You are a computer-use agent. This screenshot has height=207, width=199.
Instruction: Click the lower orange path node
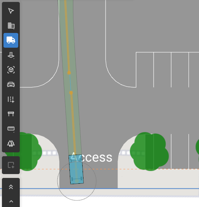[71, 93]
